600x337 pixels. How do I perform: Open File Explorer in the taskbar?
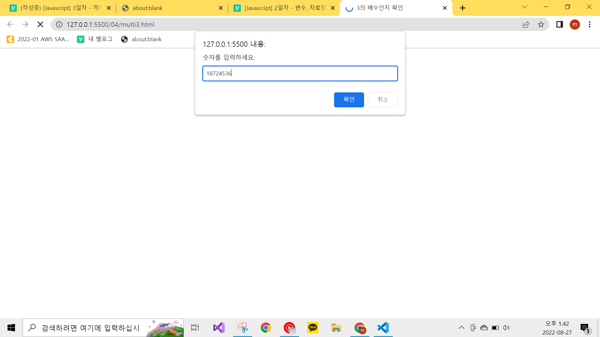click(x=336, y=328)
